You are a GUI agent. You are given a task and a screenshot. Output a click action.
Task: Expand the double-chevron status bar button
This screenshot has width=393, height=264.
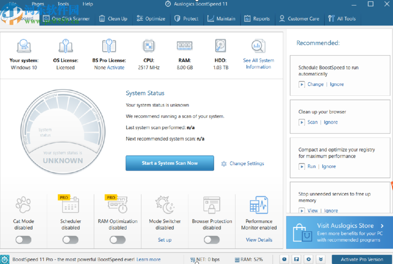(321, 259)
